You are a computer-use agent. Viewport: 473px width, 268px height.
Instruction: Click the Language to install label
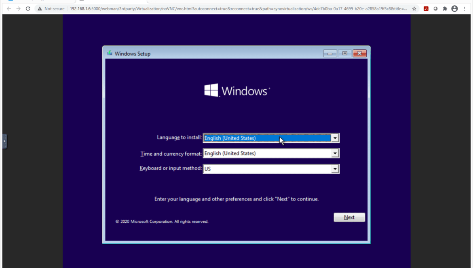(179, 137)
